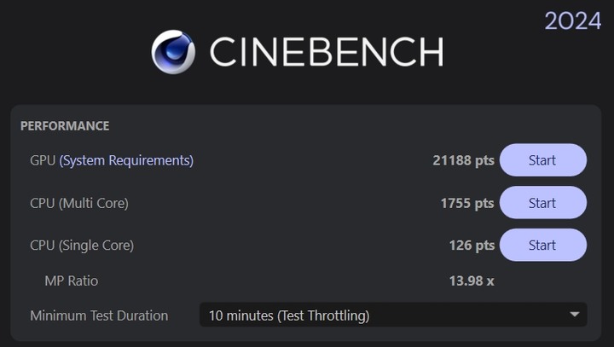This screenshot has width=614, height=347.
Task: Start the CPU Single Core test
Action: [542, 246]
